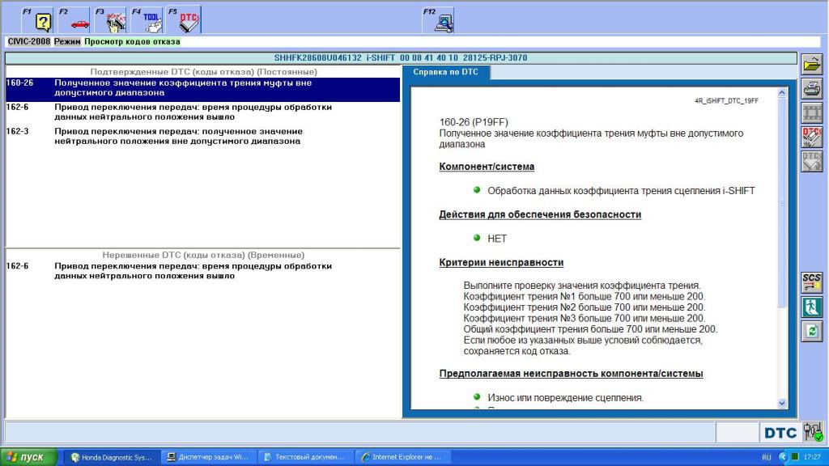Click the VIN SHHFK28608U046132 info bar
The width and height of the screenshot is (829, 466).
(x=401, y=58)
